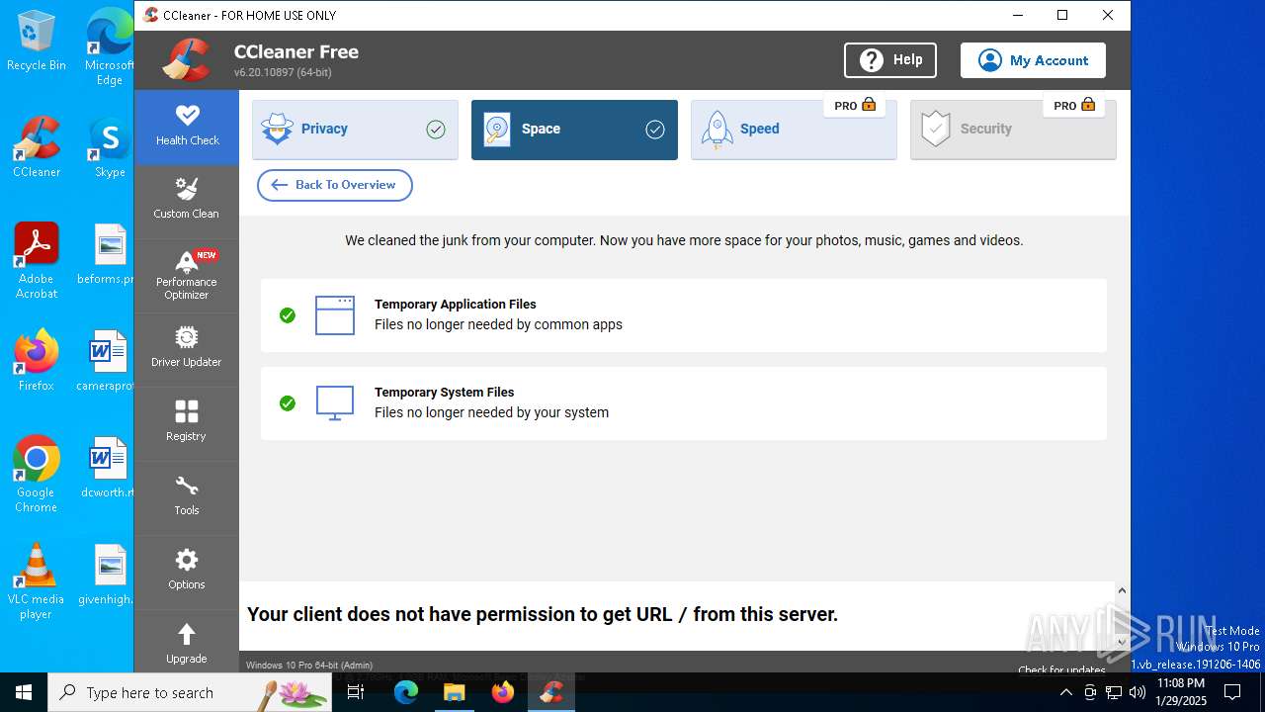Show hidden tray icons chevron
Image resolution: width=1265 pixels, height=712 pixels.
(1065, 692)
